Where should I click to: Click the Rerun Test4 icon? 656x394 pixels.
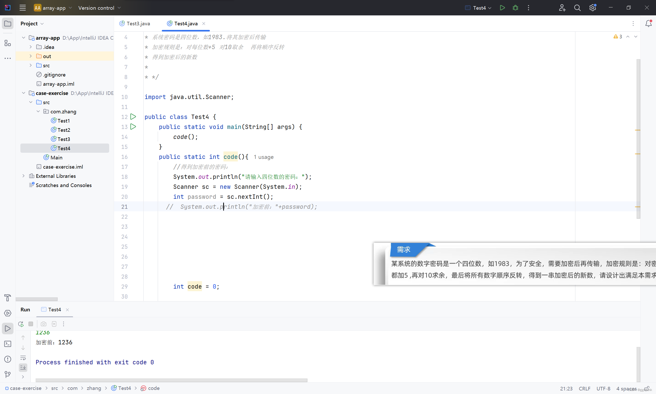click(x=20, y=324)
